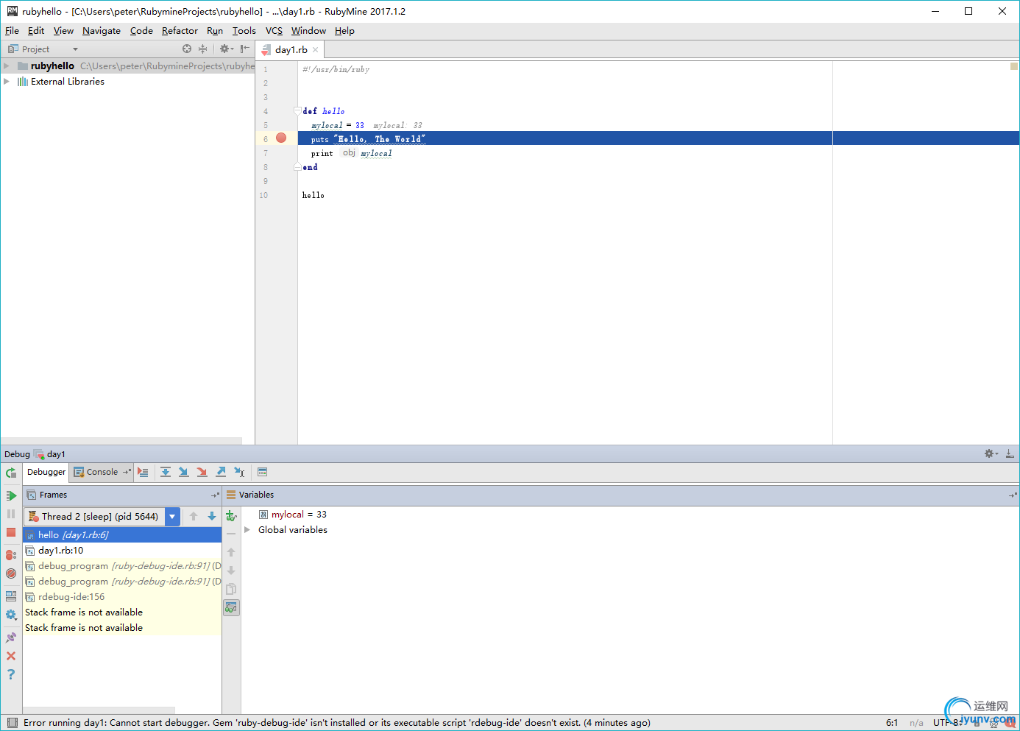Image resolution: width=1020 pixels, height=731 pixels.
Task: Toggle tool window buttons in status bar
Action: point(12,723)
